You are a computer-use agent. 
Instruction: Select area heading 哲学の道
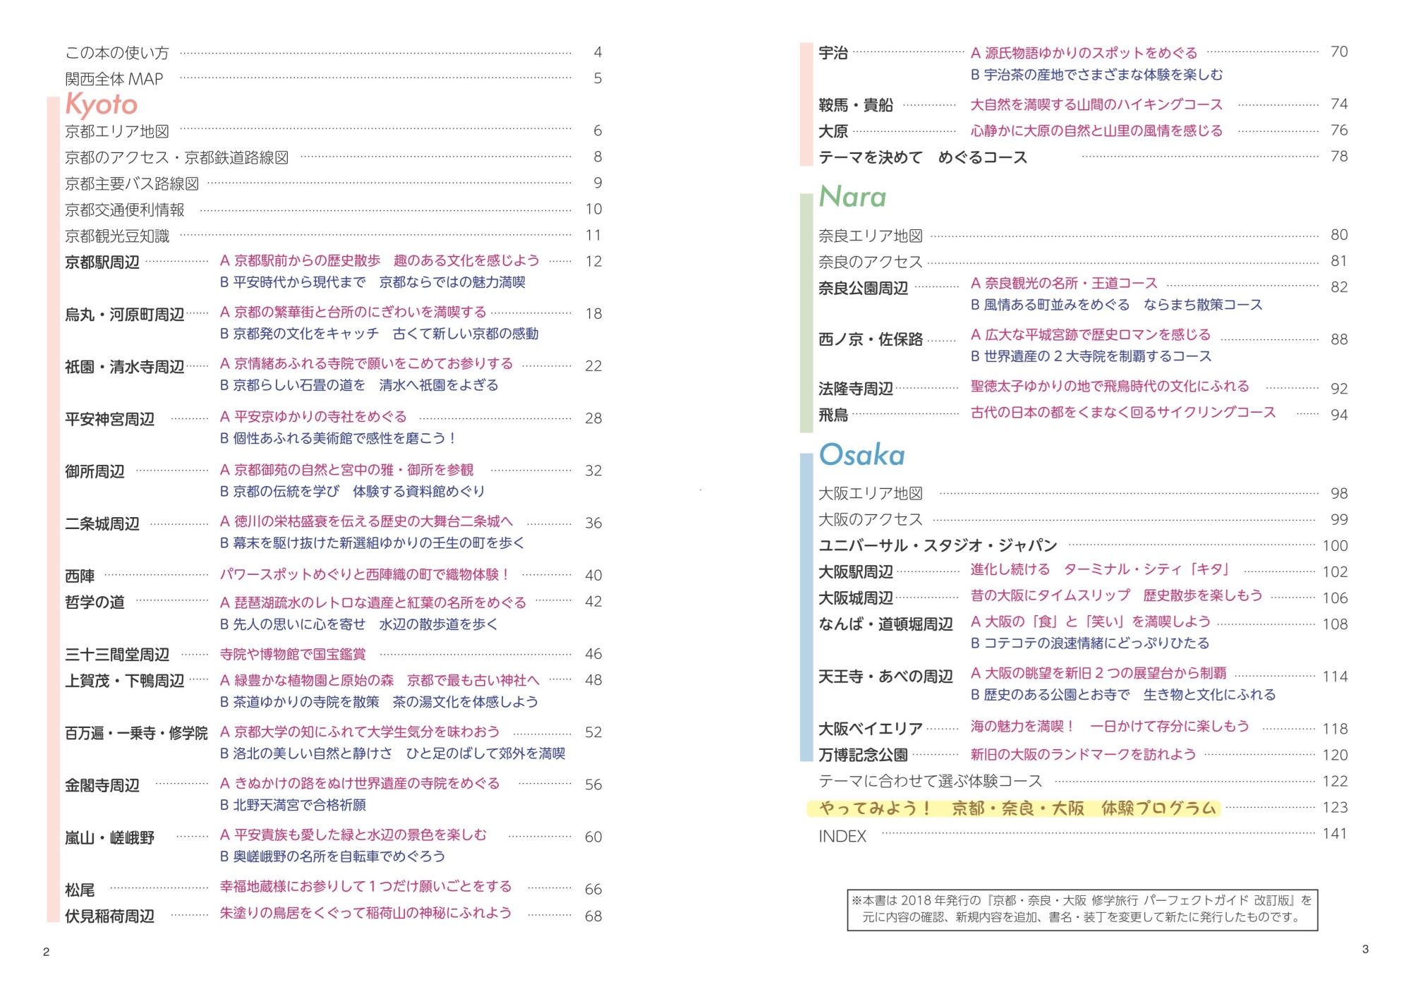pyautogui.click(x=95, y=602)
